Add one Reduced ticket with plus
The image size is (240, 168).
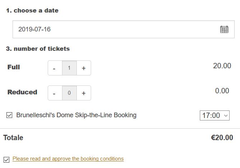click(x=84, y=93)
